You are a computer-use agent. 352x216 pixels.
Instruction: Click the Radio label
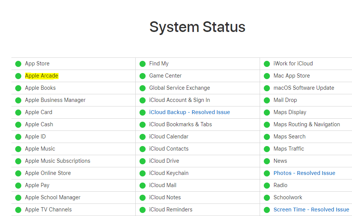tap(281, 185)
